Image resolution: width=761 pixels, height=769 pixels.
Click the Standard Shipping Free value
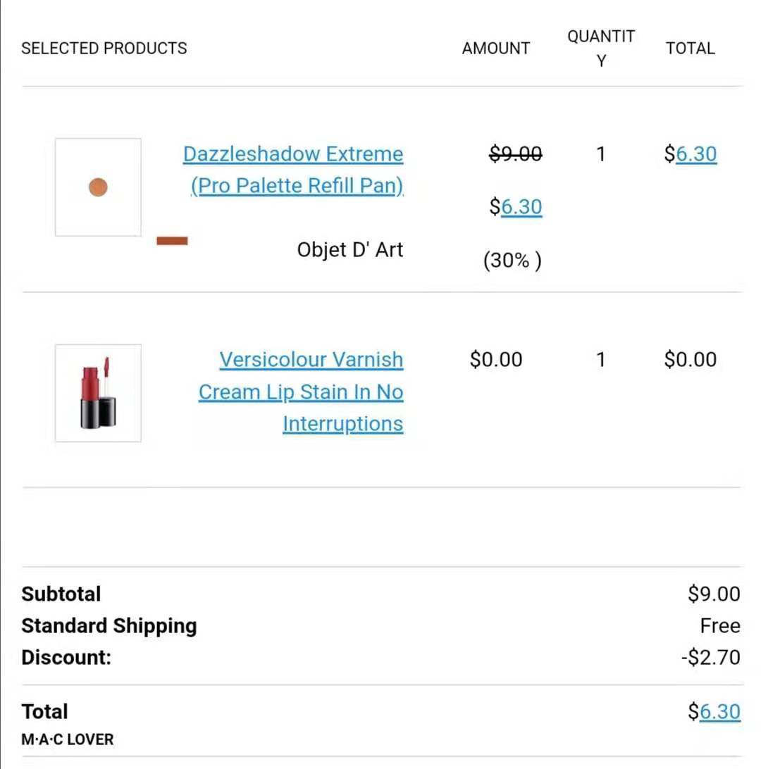click(x=720, y=626)
